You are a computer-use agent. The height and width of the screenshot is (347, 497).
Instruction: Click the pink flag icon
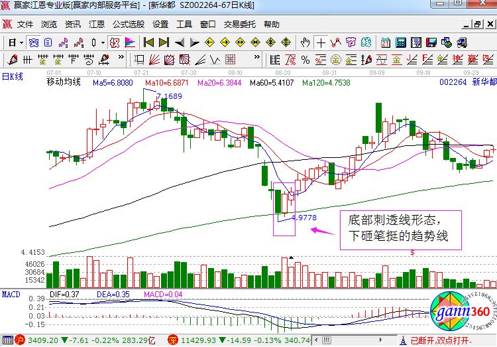[x=130, y=42]
